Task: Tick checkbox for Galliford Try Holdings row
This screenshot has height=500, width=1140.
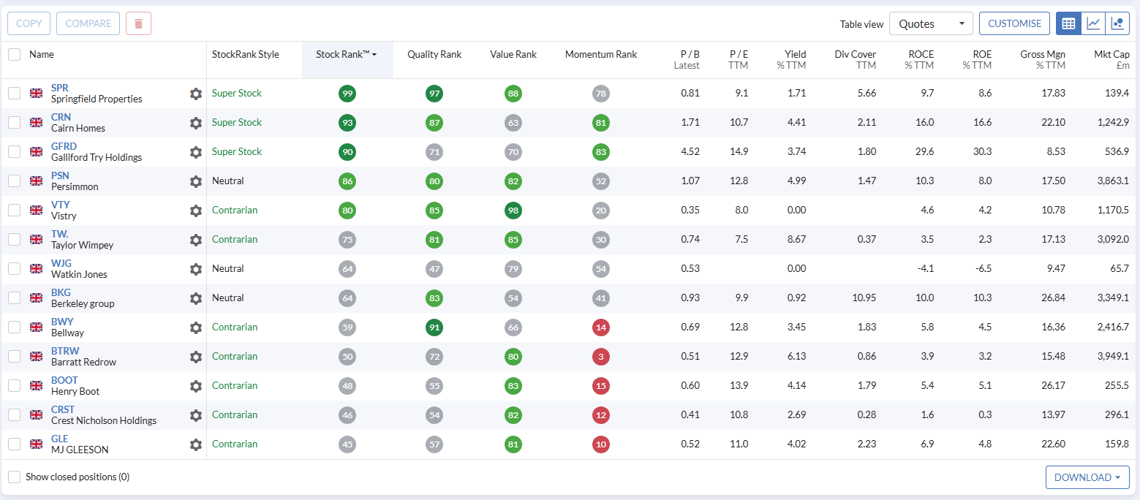Action: (x=15, y=152)
